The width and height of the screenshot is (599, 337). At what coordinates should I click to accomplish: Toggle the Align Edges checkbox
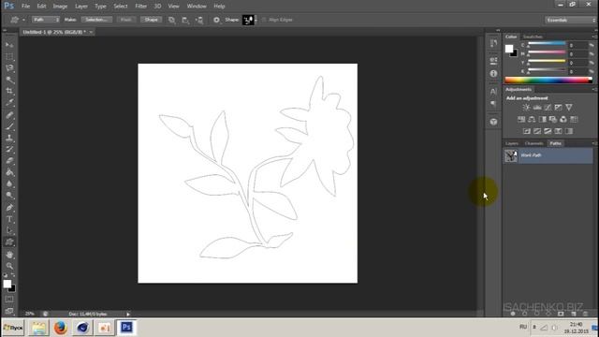coord(264,20)
